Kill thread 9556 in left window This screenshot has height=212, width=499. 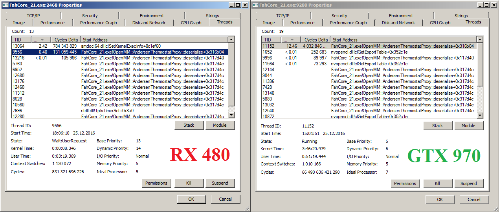tap(189, 183)
